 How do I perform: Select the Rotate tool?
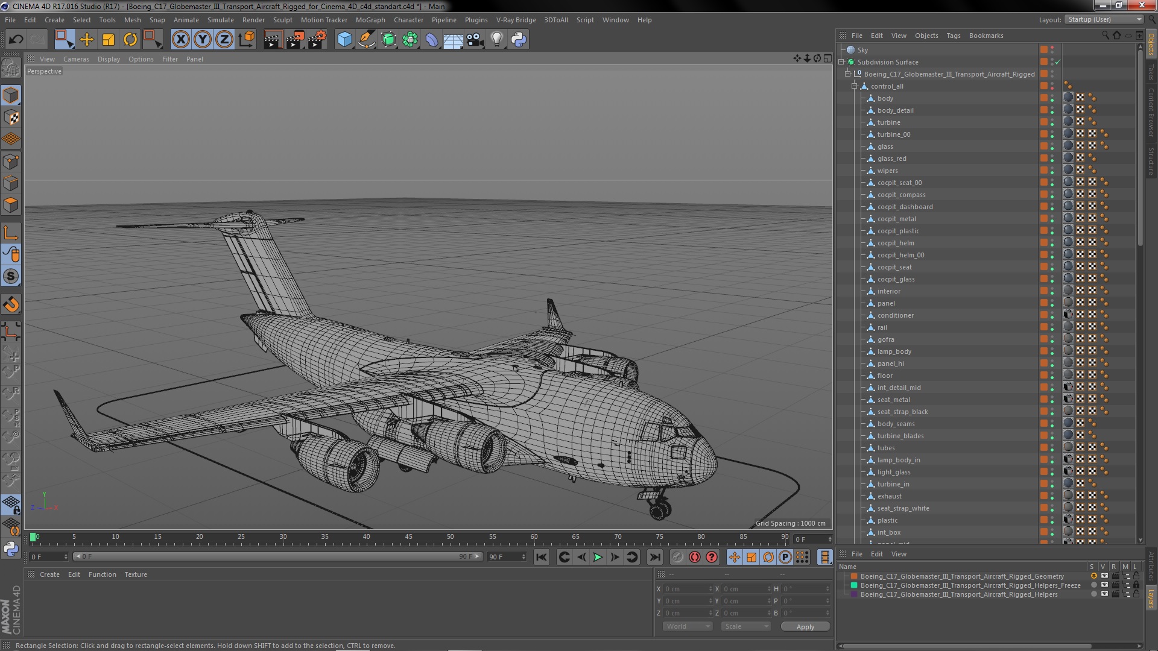(x=130, y=40)
